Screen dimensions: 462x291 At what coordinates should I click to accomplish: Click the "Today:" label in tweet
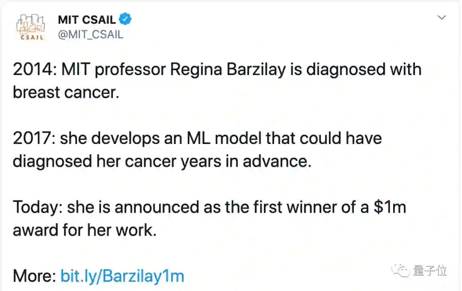[x=37, y=207]
